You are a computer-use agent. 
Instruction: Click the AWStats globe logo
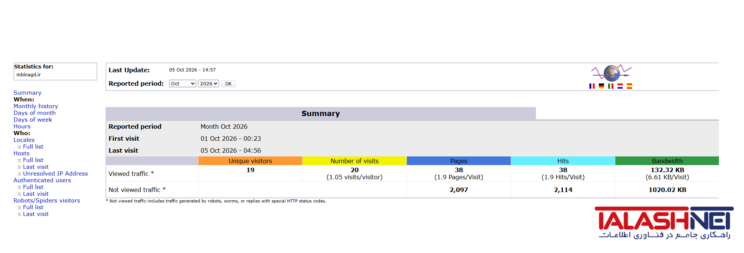click(612, 73)
